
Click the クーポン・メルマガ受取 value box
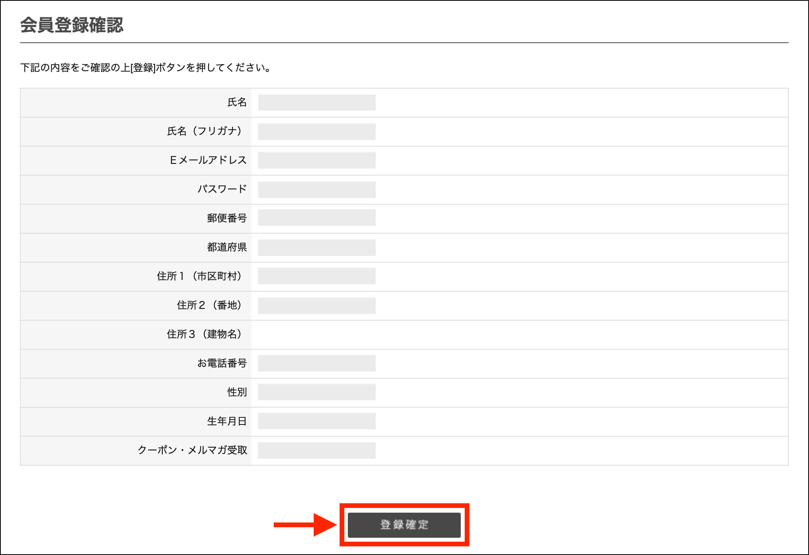coord(316,450)
